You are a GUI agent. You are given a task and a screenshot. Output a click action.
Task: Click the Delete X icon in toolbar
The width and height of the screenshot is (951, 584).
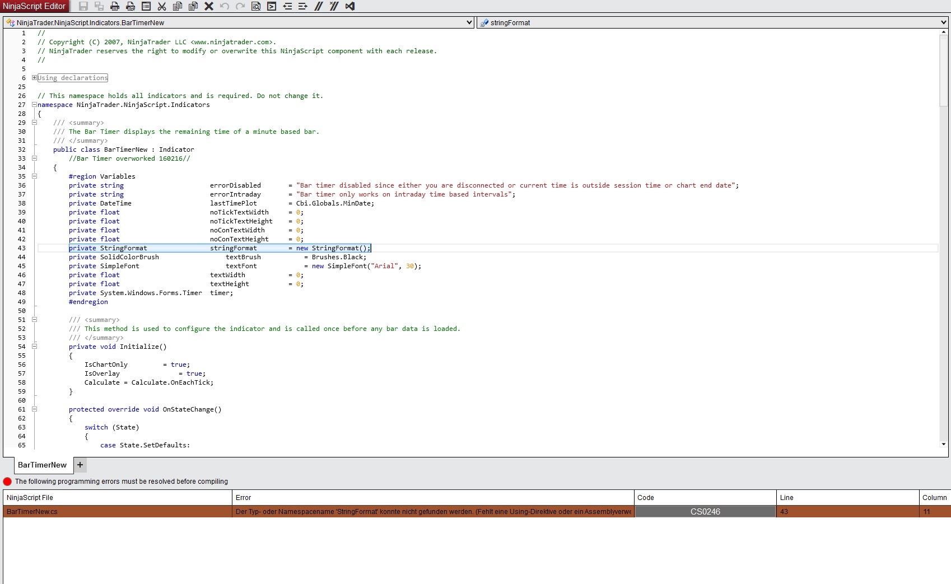tap(209, 6)
